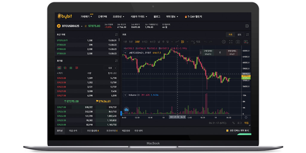Click the line chart style icon
Image resolution: width=306 pixels, height=153 pixels.
tap(177, 42)
